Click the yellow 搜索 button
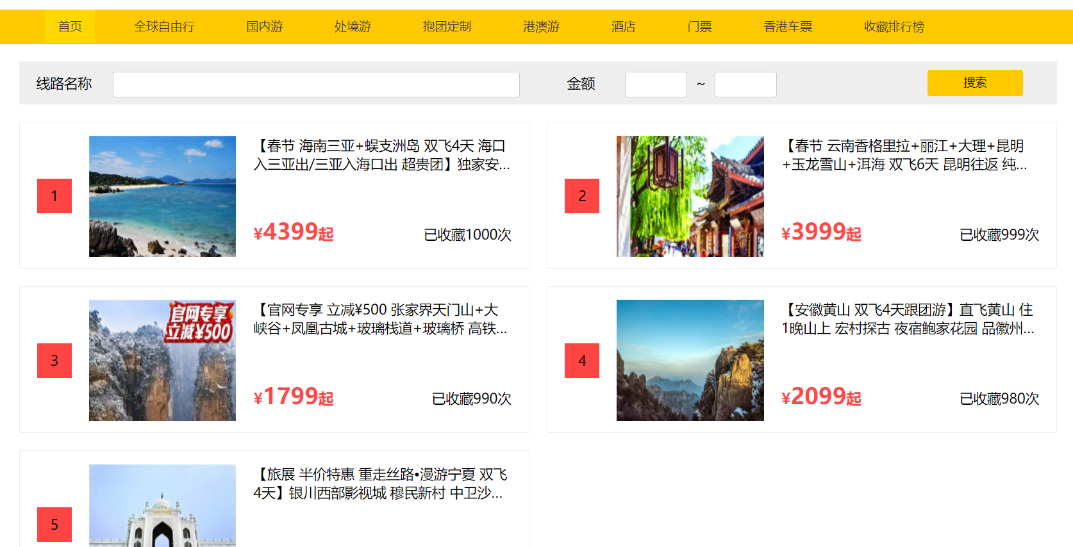The width and height of the screenshot is (1073, 547). (975, 83)
